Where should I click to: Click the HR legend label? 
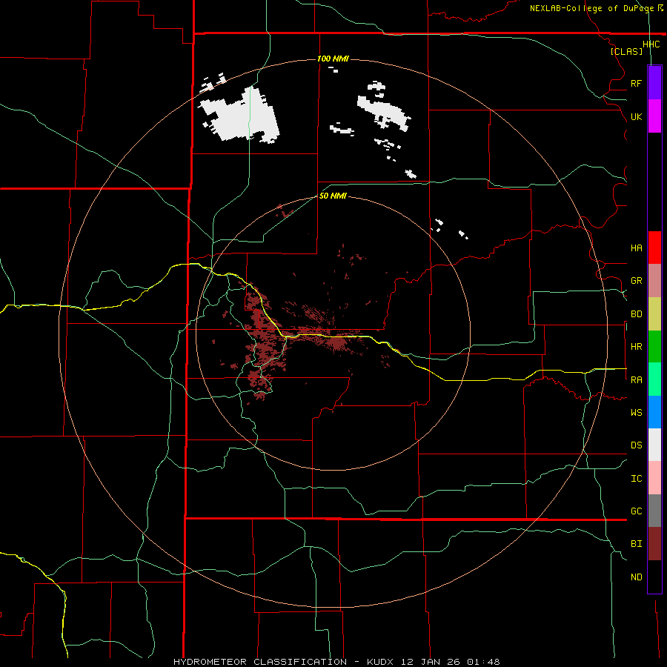636,347
